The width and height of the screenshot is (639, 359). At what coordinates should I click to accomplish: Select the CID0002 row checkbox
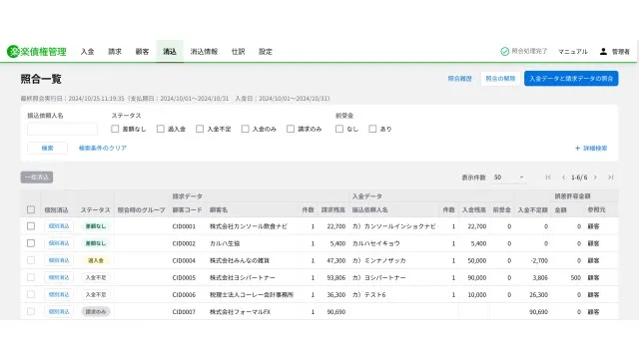(31, 243)
